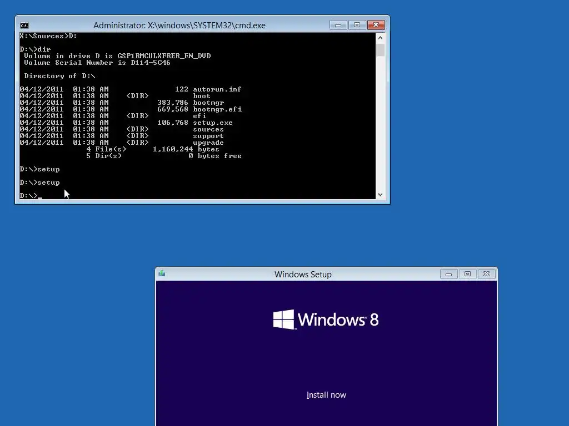Minimize the cmd.exe window
The height and width of the screenshot is (426, 569).
tap(338, 25)
